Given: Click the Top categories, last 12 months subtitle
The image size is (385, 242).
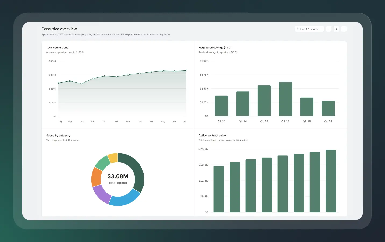Looking at the screenshot, I should click(x=63, y=140).
